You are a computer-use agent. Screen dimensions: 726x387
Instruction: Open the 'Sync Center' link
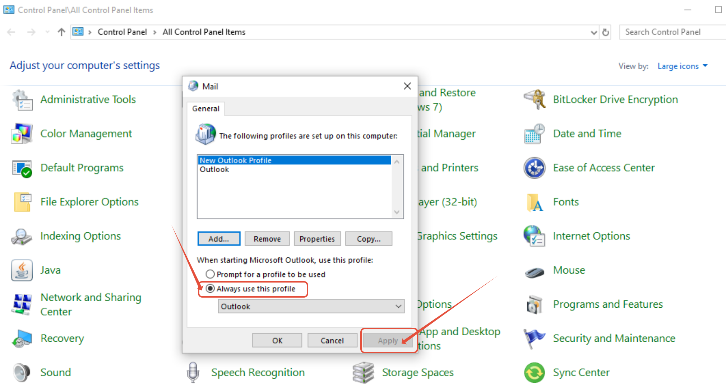(x=581, y=372)
